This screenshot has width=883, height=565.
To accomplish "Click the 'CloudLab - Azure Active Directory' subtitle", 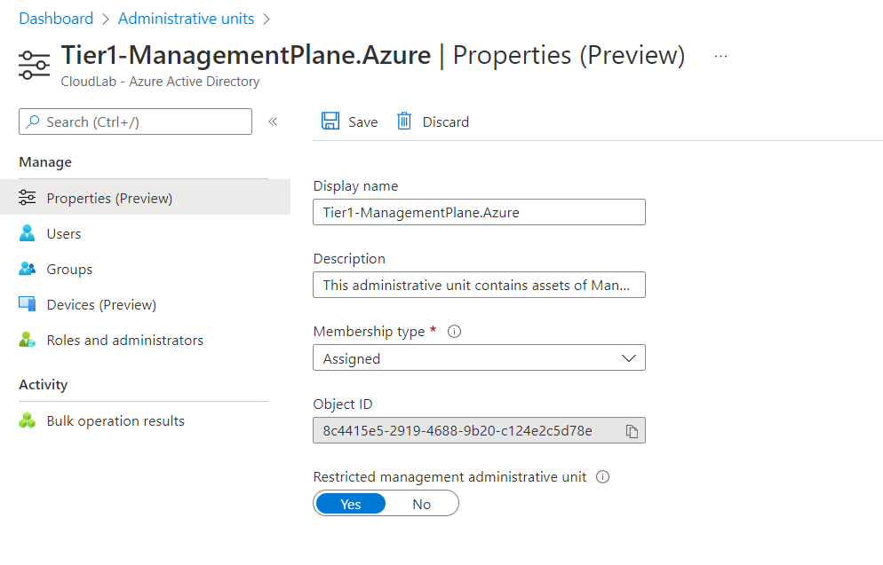I will tap(160, 82).
